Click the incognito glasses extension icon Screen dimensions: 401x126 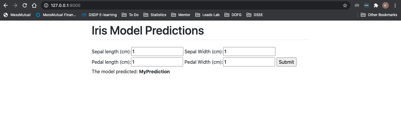click(x=357, y=5)
